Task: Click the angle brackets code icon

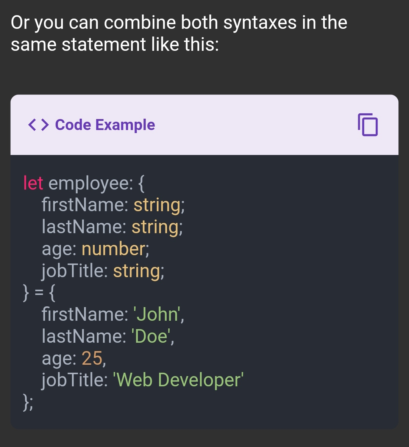Action: click(39, 125)
